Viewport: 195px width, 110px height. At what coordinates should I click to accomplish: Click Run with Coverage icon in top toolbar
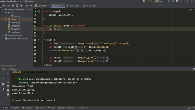coord(177,1)
